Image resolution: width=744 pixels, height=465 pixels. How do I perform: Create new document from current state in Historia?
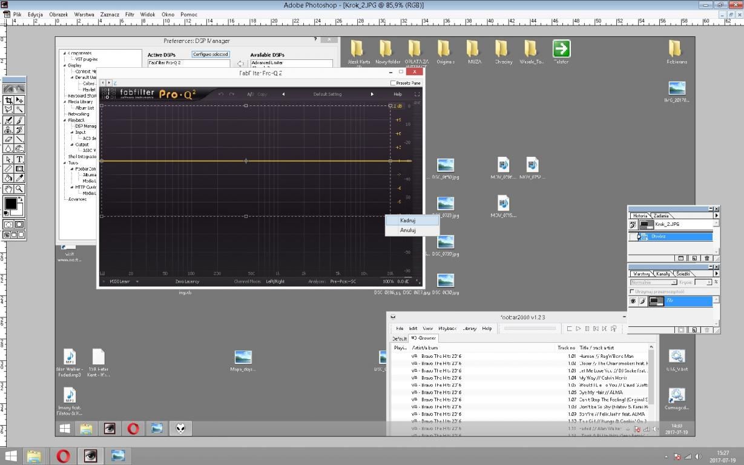pos(681,258)
